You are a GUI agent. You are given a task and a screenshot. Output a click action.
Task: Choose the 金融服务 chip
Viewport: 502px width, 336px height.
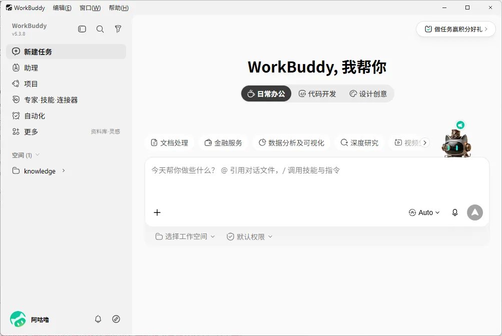223,142
